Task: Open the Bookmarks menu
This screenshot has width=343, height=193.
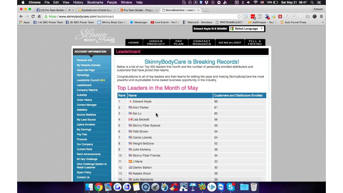Action: click(x=95, y=2)
